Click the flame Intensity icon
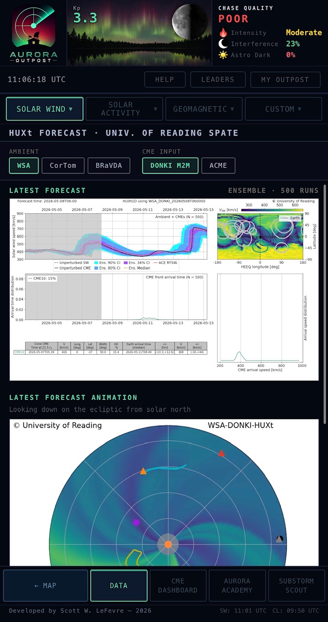Viewport: 328px width, 622px height. (223, 33)
